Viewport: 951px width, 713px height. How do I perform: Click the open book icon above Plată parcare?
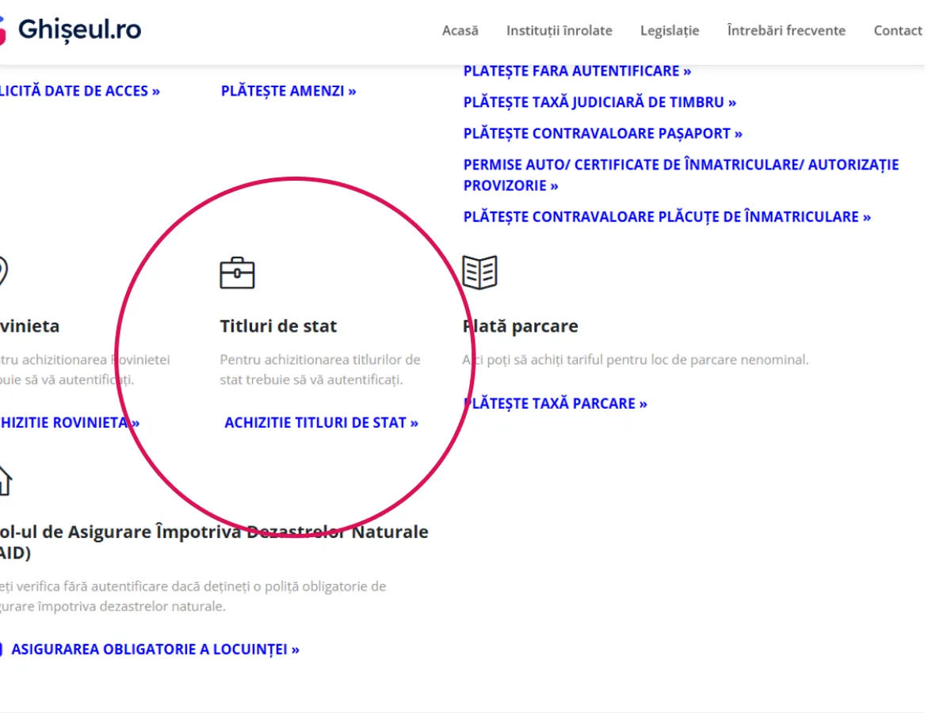(x=479, y=273)
